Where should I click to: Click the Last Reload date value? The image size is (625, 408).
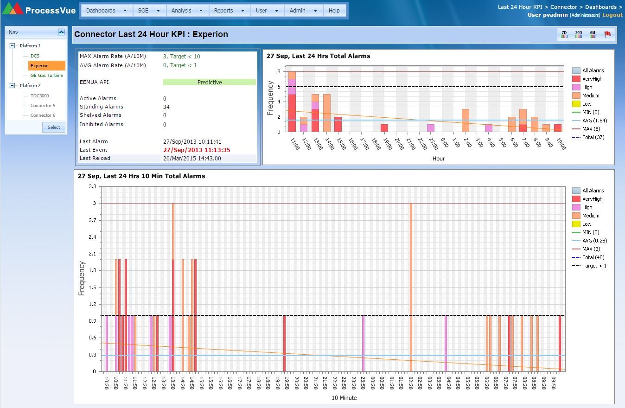(x=192, y=158)
